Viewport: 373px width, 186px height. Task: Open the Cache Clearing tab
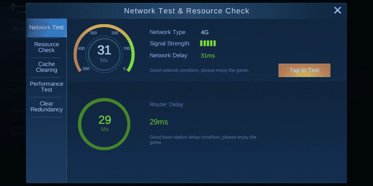47,67
